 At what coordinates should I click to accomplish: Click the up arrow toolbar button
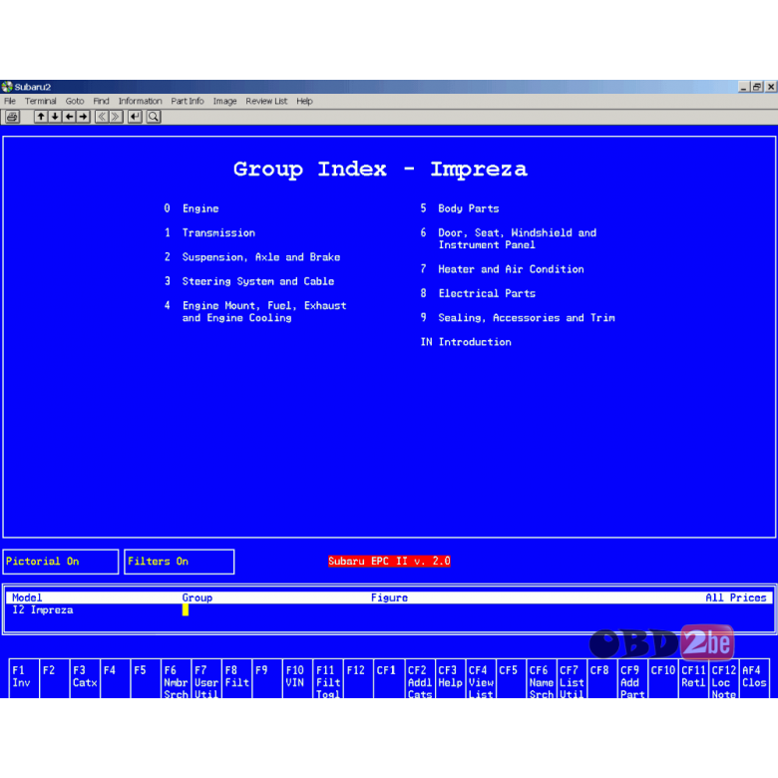[x=41, y=117]
